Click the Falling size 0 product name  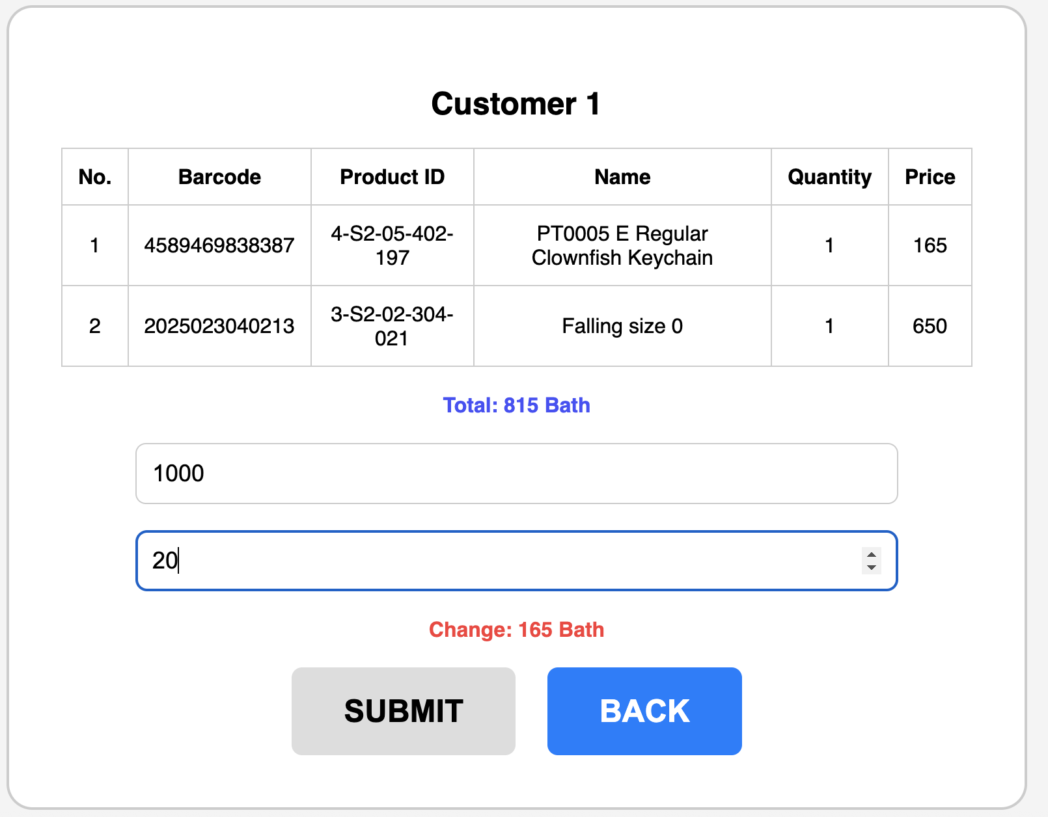click(x=622, y=326)
